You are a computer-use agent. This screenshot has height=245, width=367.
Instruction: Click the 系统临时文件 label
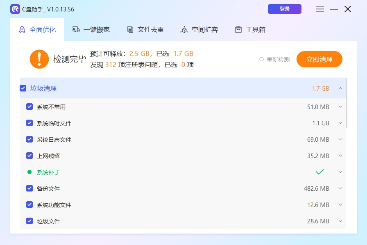click(x=54, y=123)
